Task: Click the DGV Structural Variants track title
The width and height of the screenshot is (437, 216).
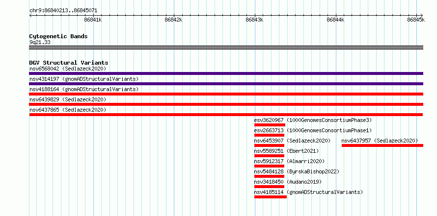Action: coord(69,63)
